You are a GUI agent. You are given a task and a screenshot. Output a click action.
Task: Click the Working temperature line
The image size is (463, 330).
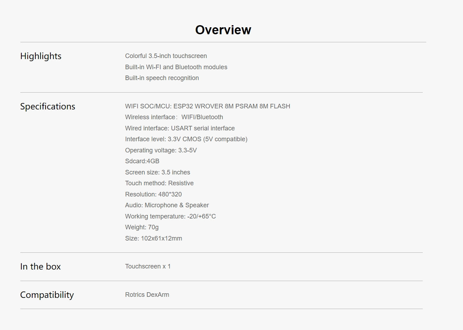170,216
